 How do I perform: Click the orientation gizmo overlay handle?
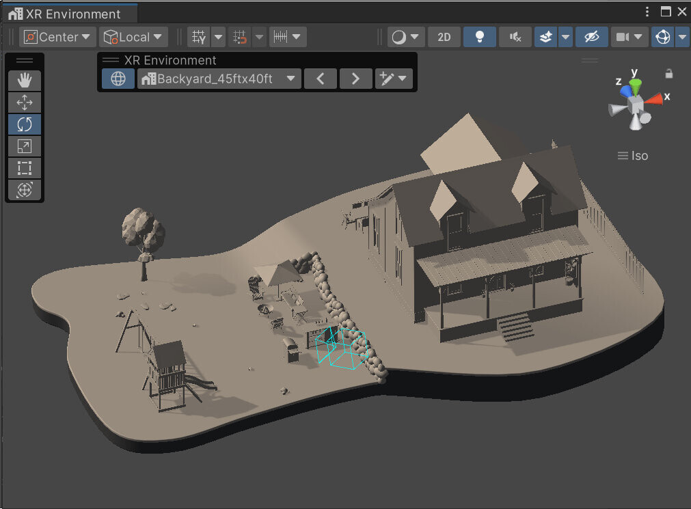click(x=590, y=60)
